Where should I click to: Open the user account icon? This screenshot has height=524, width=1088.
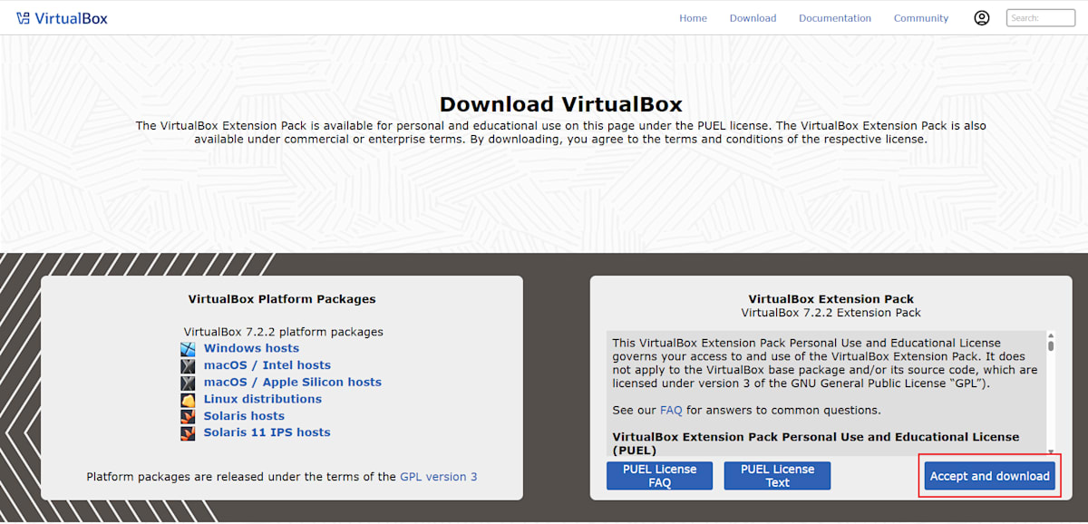(x=982, y=17)
